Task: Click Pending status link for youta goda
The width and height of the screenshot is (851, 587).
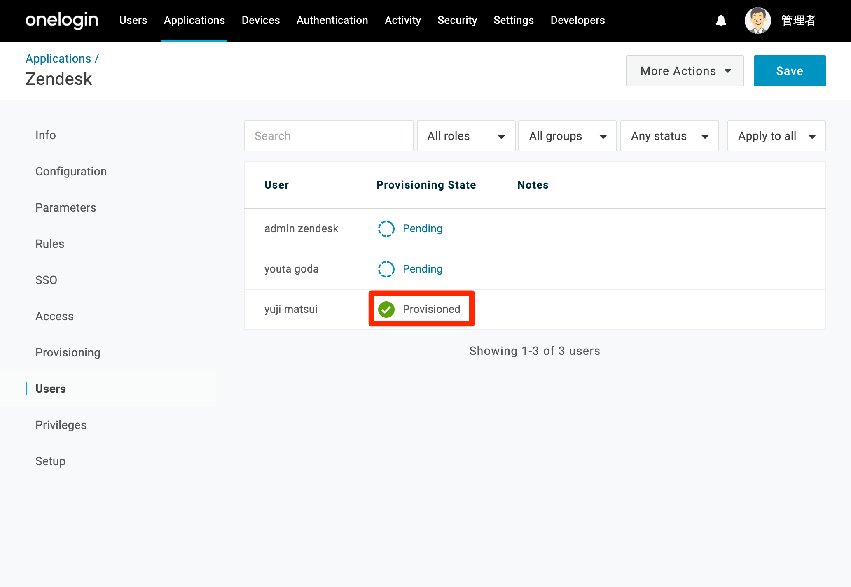Action: pos(422,269)
